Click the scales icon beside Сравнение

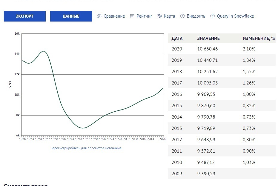click(x=99, y=16)
